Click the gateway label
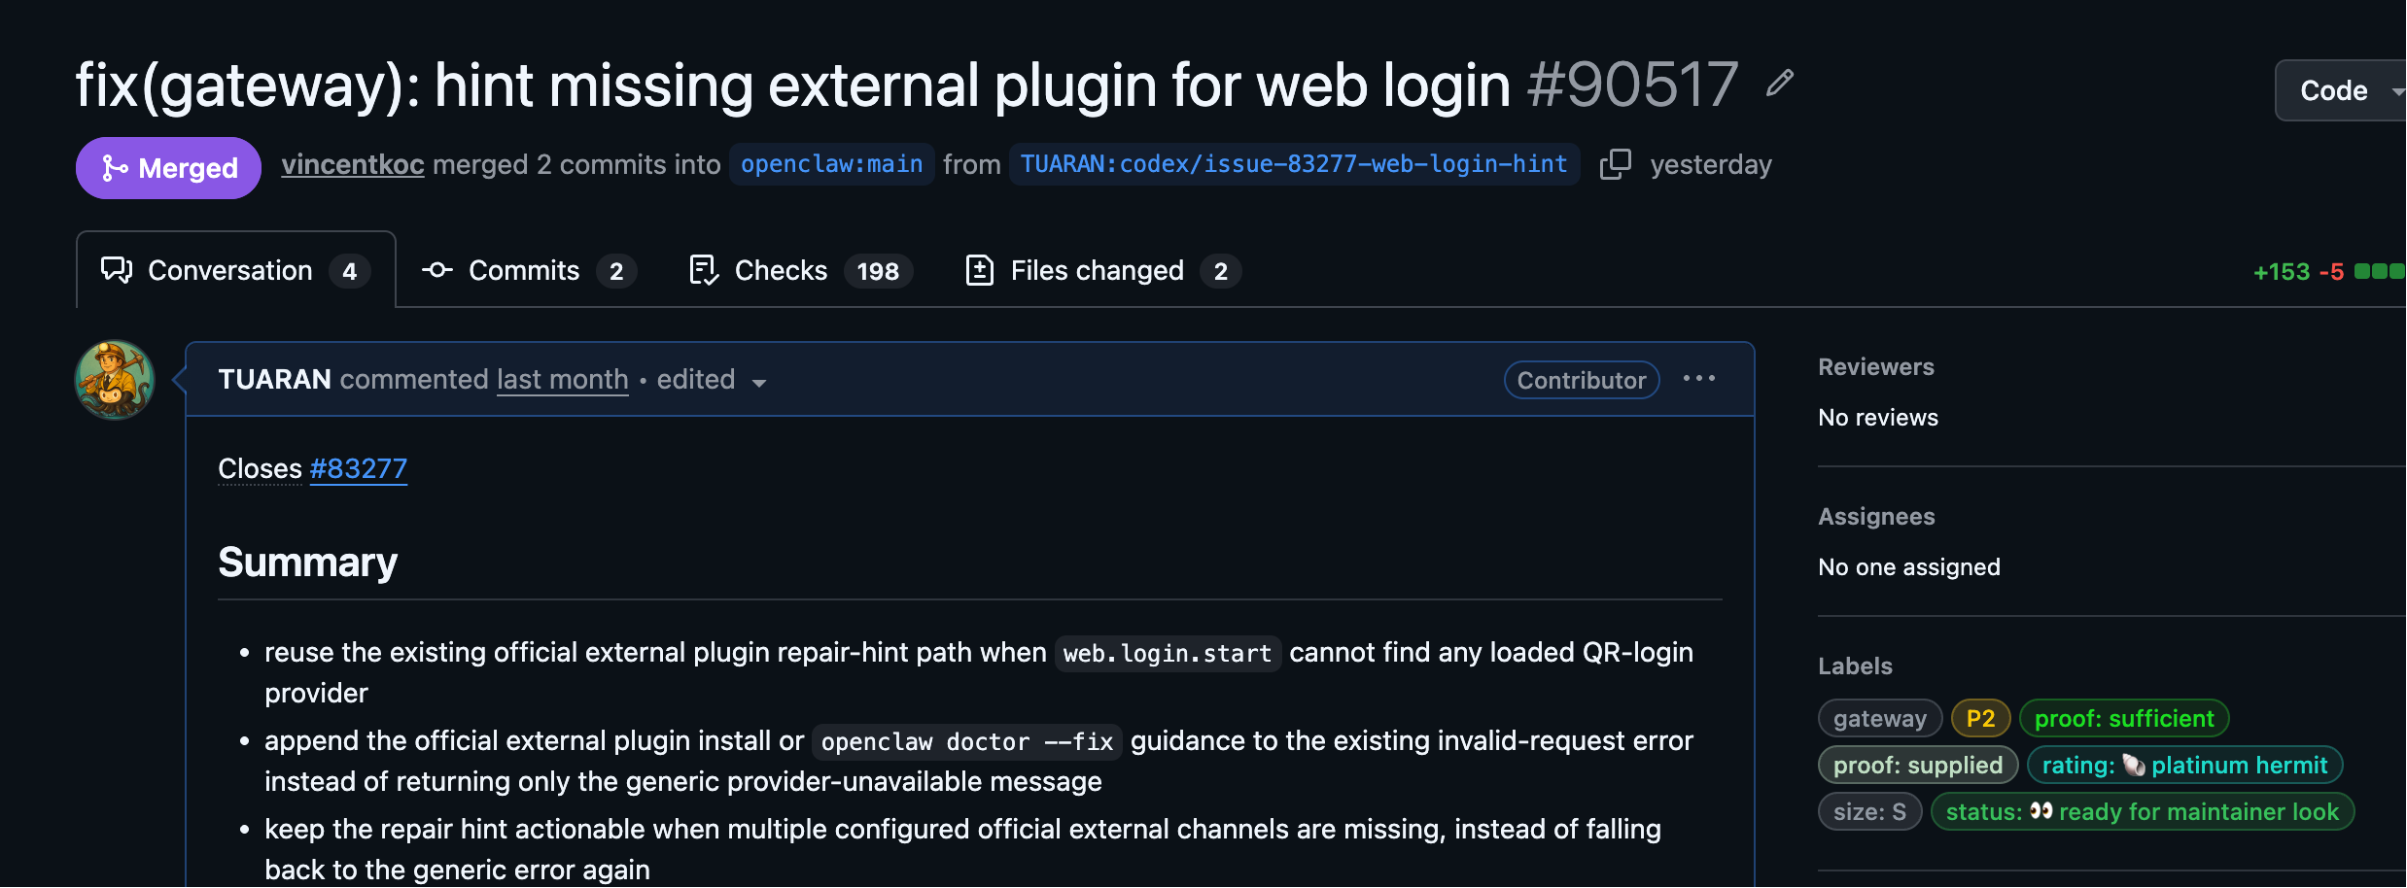Viewport: 2407px width, 888px height. pyautogui.click(x=1880, y=719)
